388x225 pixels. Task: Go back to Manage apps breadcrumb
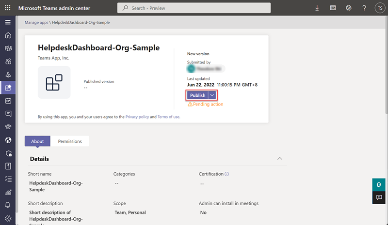coord(36,22)
